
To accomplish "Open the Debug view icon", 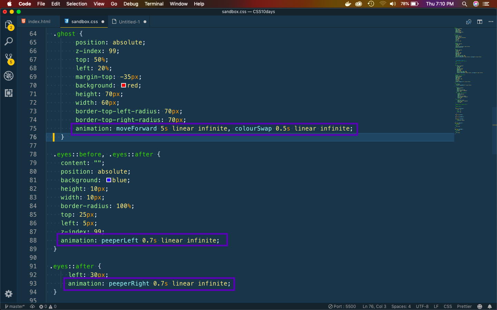I will 9,76.
